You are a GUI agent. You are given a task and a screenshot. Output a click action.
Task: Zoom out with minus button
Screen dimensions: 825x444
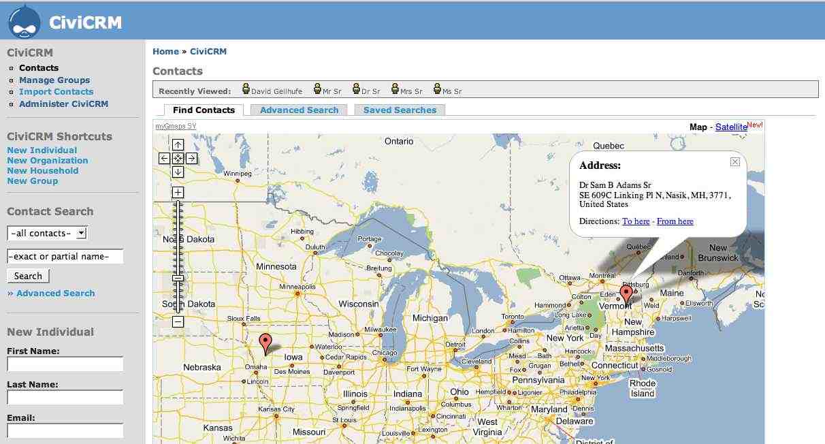(178, 321)
